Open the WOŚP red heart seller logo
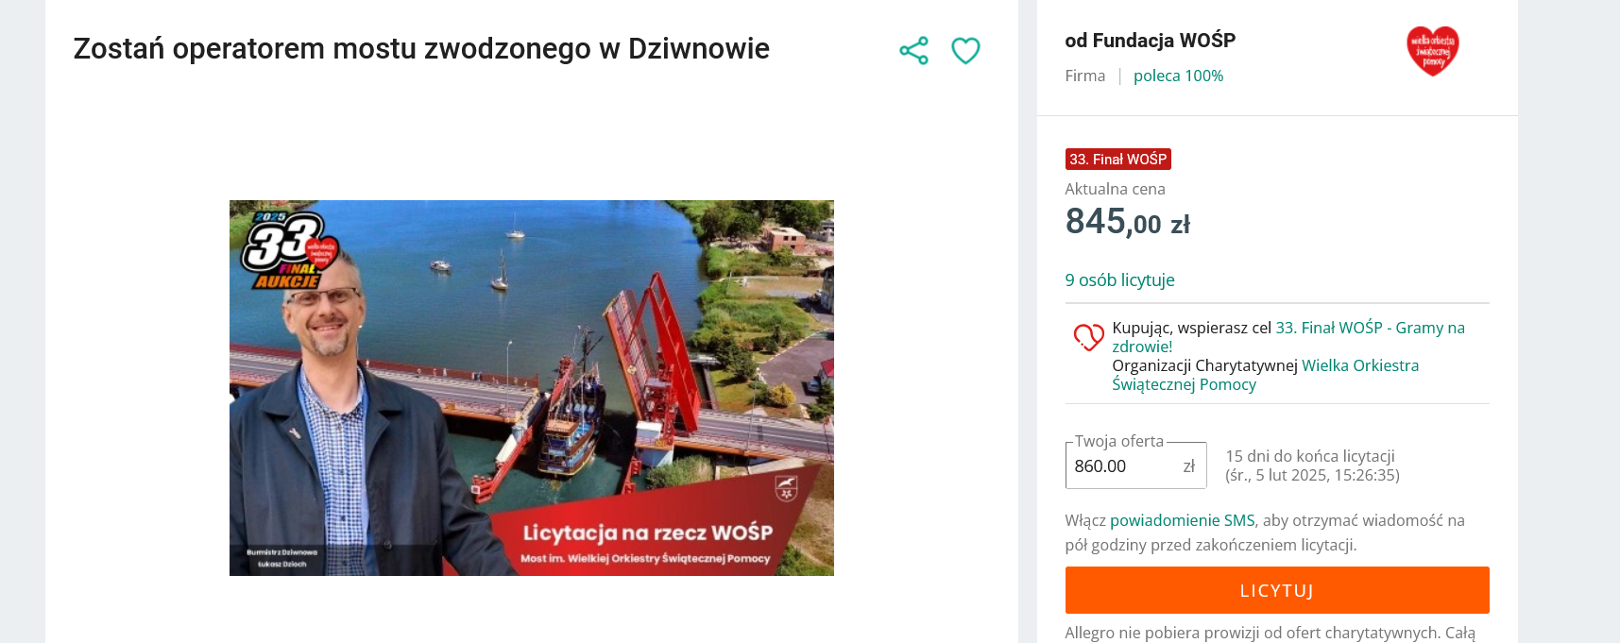Image resolution: width=1620 pixels, height=643 pixels. point(1433,51)
